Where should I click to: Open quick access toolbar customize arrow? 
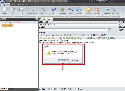tap(69, 2)
